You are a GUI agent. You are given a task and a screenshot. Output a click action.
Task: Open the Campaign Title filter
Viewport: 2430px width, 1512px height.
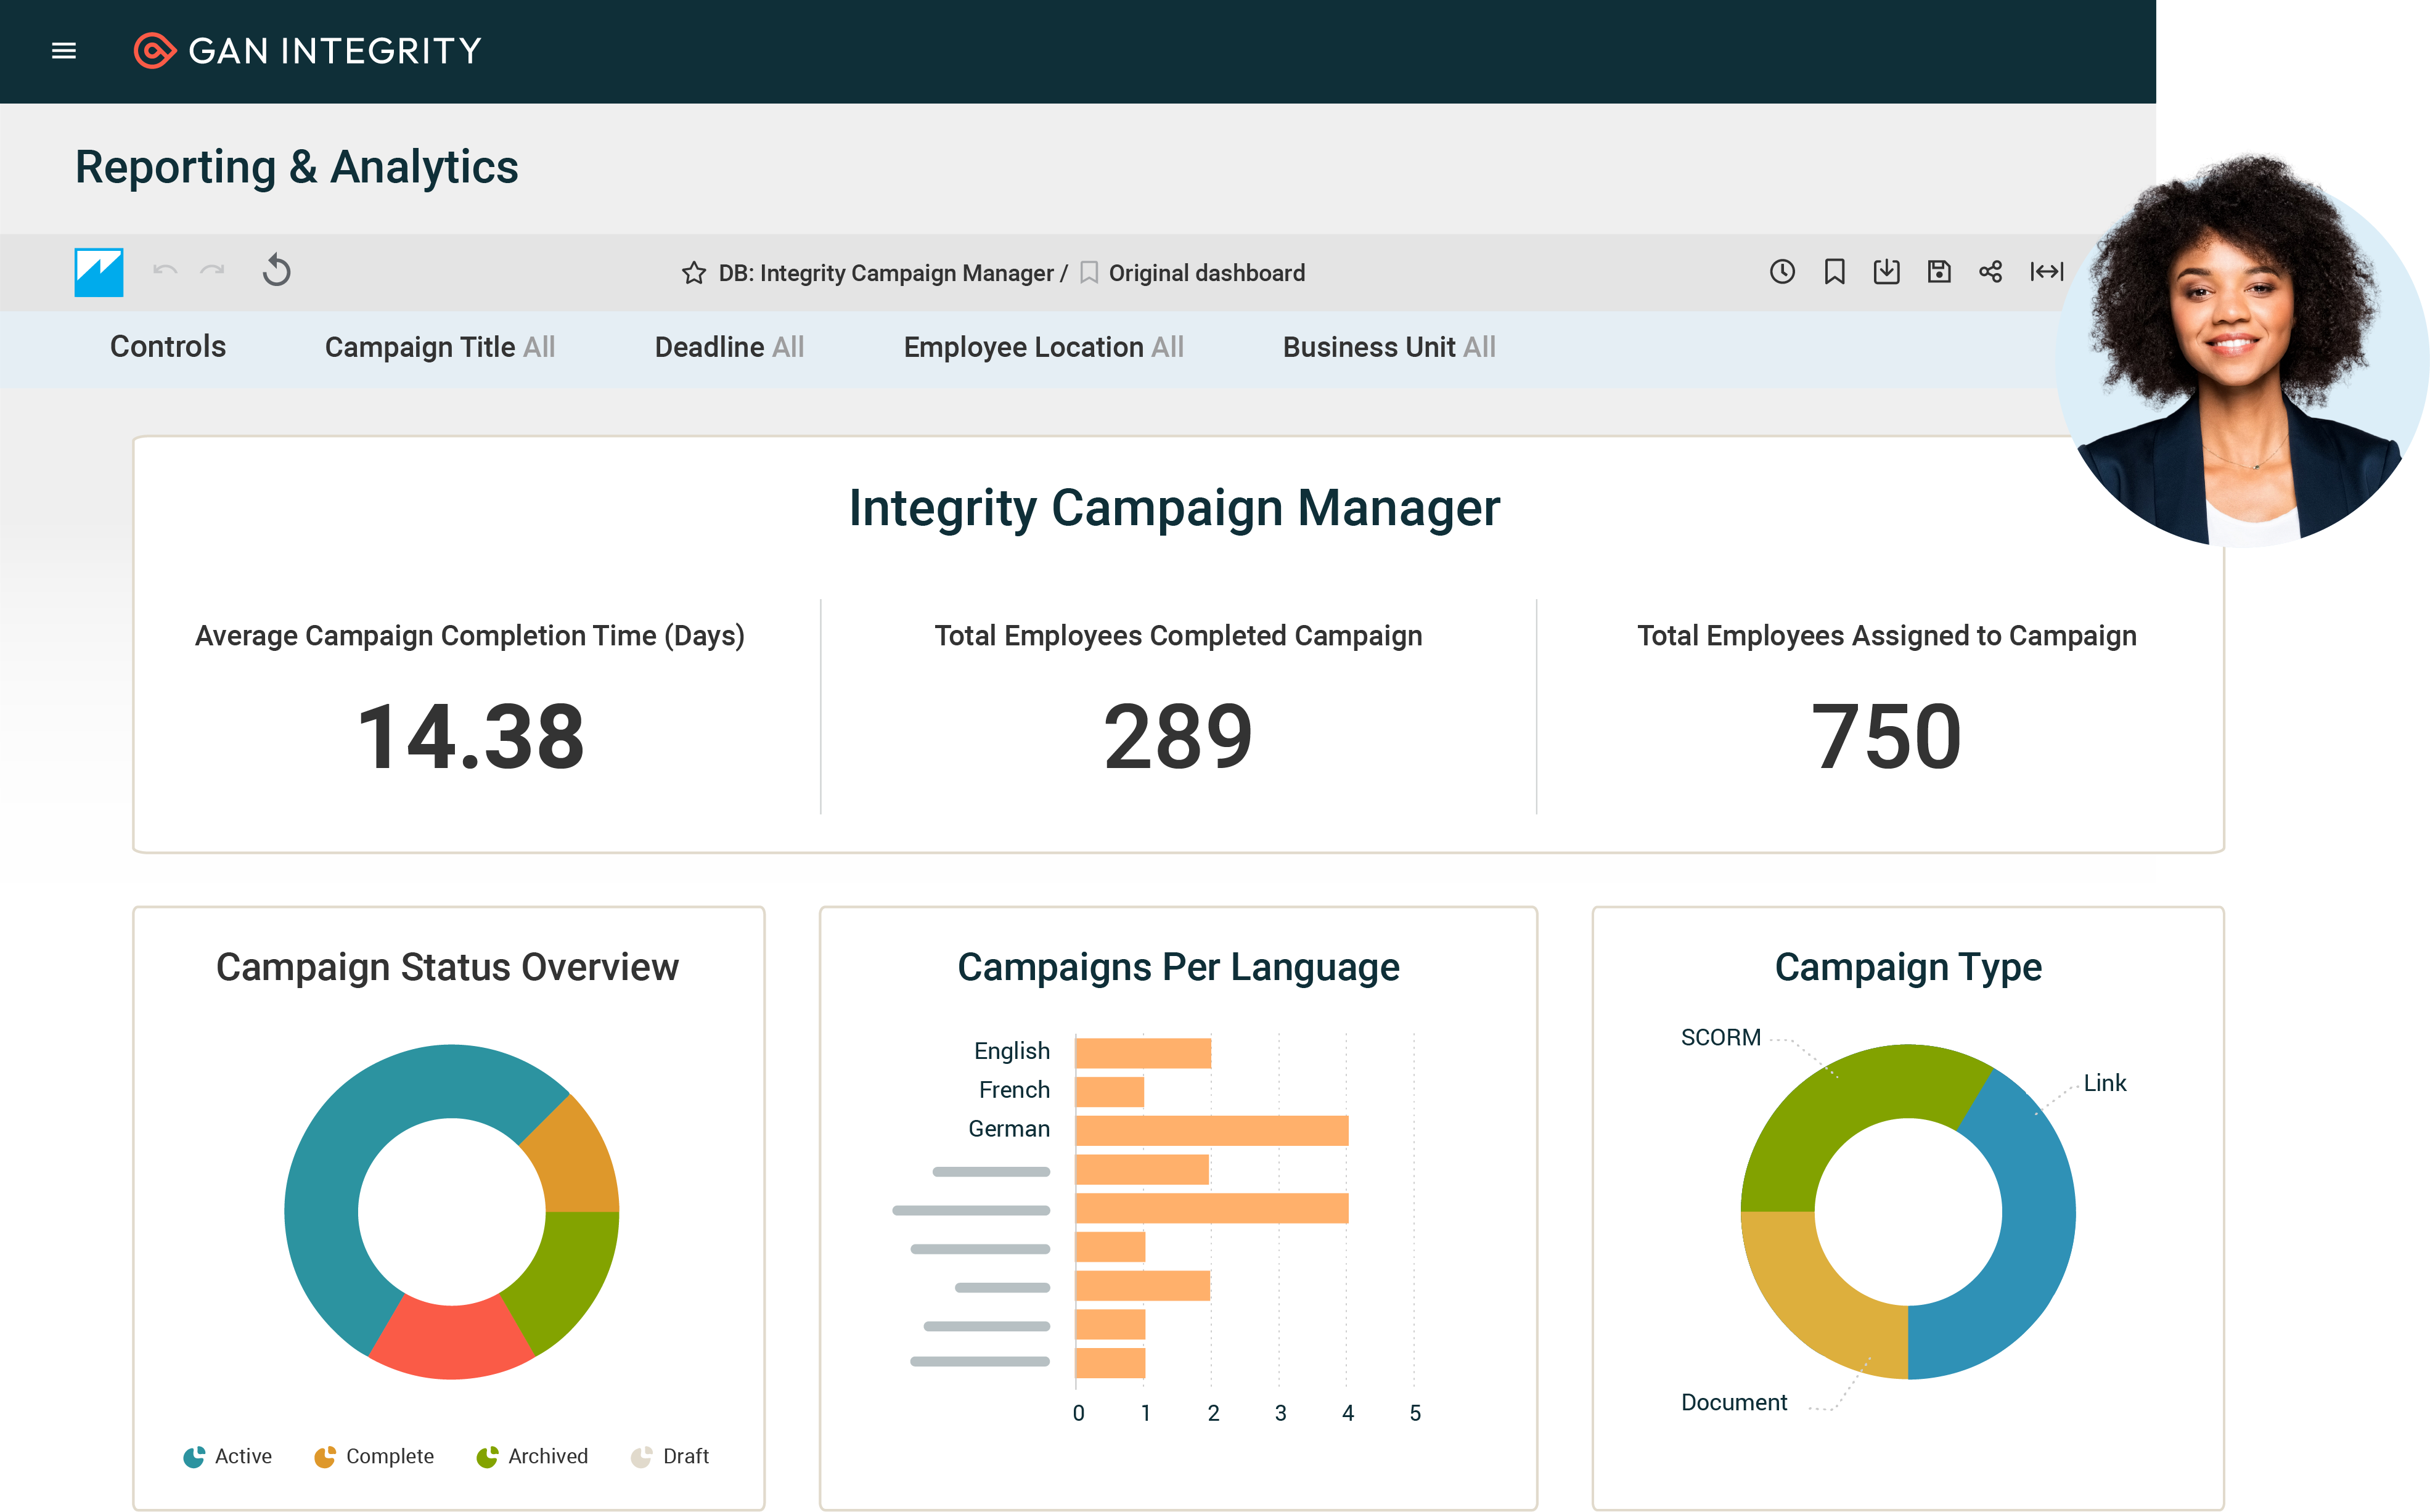440,347
